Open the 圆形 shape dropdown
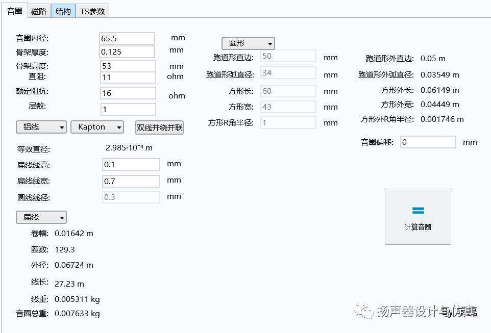Viewport: 491px width, 333px height. pos(248,43)
